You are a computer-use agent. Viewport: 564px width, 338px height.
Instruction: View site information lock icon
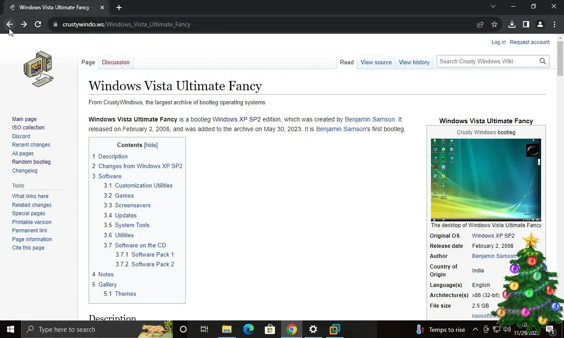[x=55, y=24]
